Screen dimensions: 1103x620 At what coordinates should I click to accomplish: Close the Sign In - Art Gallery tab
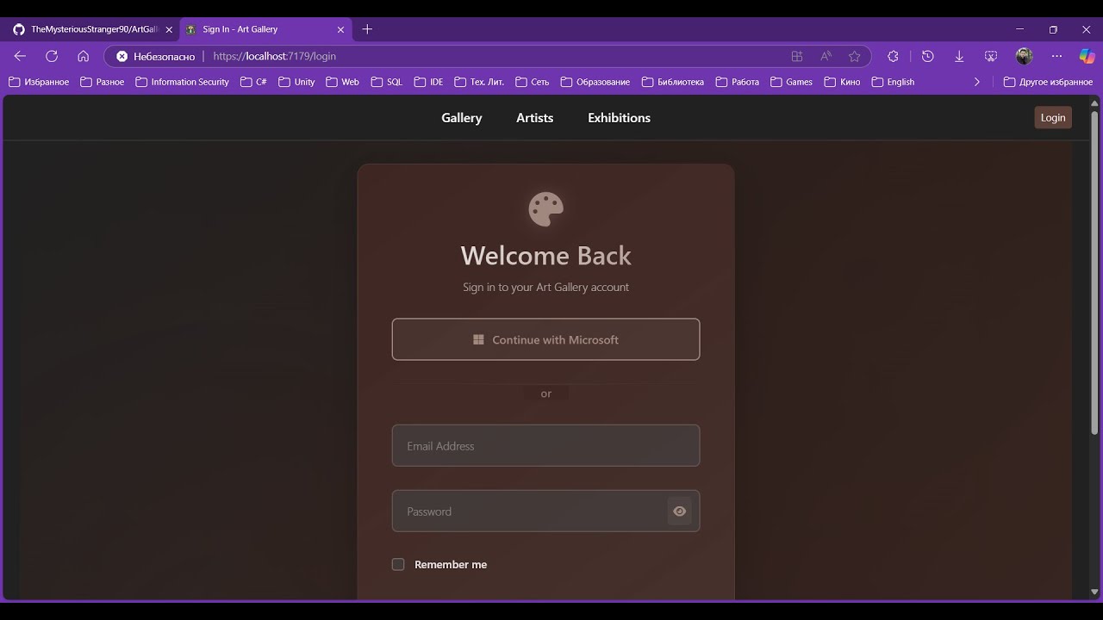pyautogui.click(x=340, y=29)
